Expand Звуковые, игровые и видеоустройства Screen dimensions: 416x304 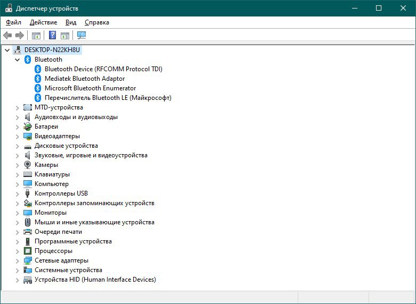[x=18, y=155]
